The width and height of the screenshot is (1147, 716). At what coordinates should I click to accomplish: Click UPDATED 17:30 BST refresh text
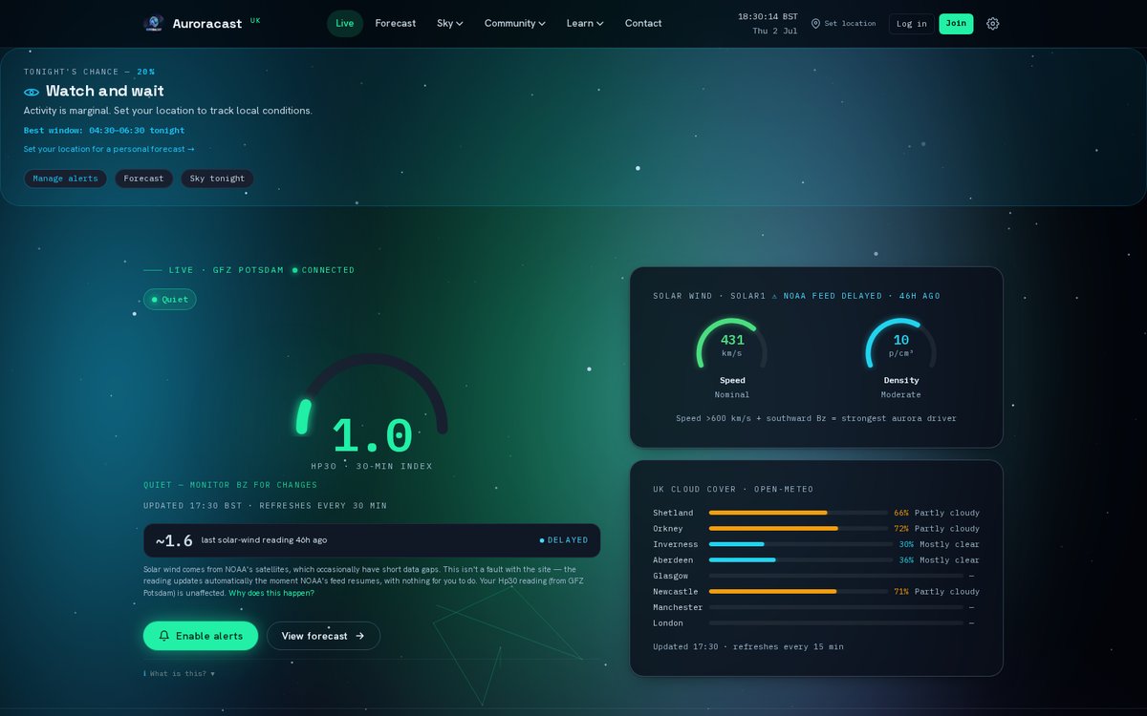(x=265, y=506)
